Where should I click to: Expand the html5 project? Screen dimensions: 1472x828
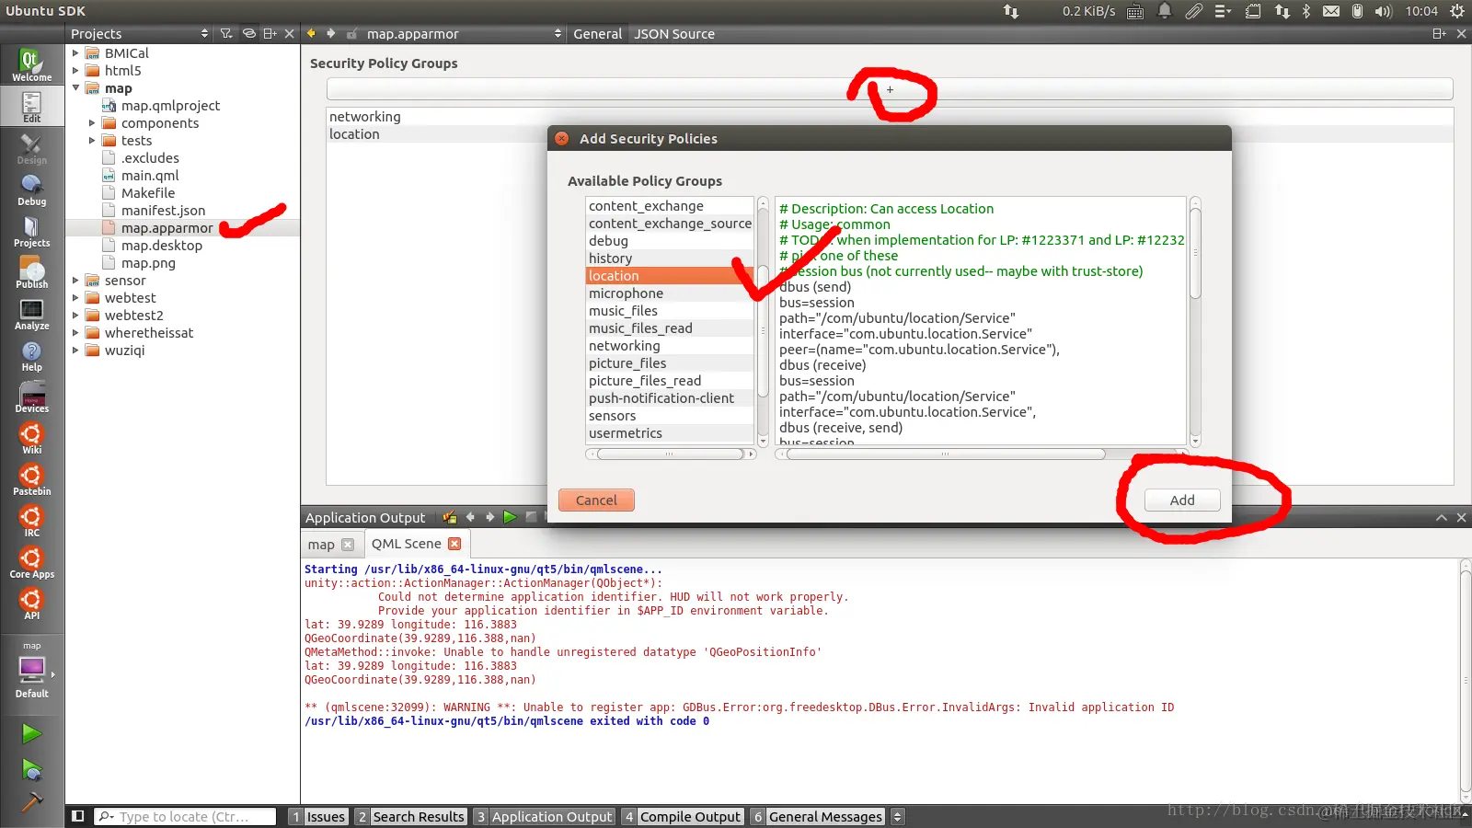coord(75,71)
